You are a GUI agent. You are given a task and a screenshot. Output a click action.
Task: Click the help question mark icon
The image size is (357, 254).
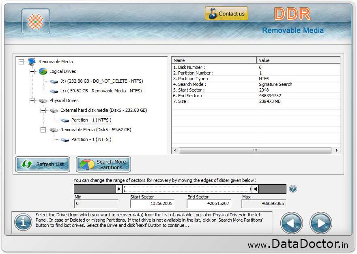(x=292, y=189)
